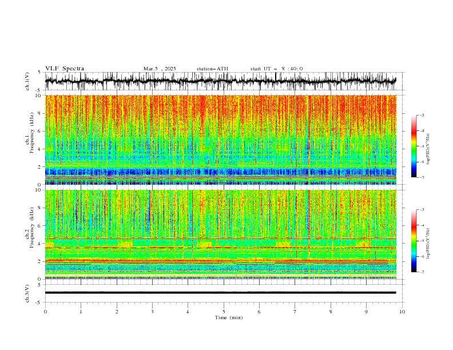The width and height of the screenshot is (453, 350).
Task: Select the "start UT = 8 :40: 0" text
Action: tap(276, 69)
